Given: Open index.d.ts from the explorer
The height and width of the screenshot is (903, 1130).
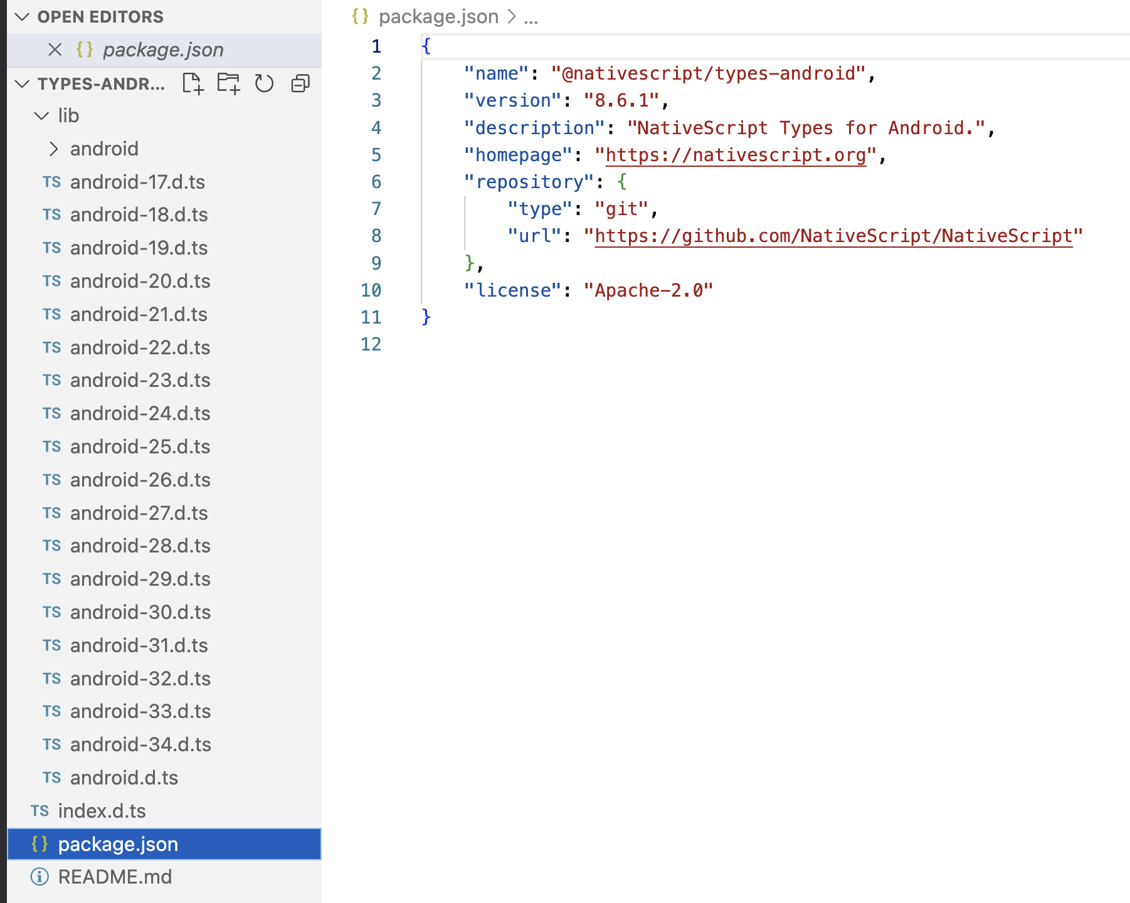Looking at the screenshot, I should point(102,811).
